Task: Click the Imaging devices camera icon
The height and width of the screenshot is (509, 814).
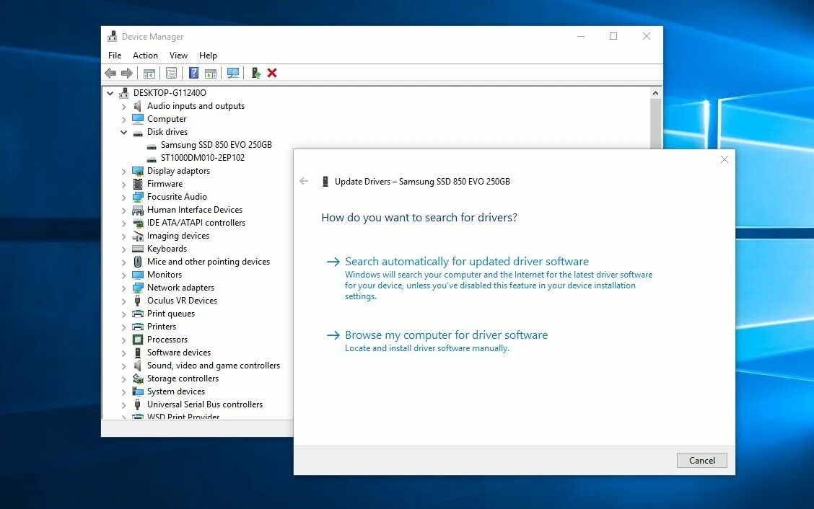Action: tap(138, 236)
